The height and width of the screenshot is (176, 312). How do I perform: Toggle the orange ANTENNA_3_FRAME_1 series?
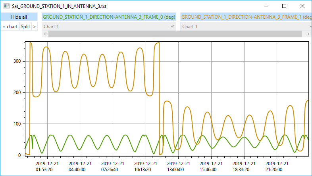coord(246,17)
